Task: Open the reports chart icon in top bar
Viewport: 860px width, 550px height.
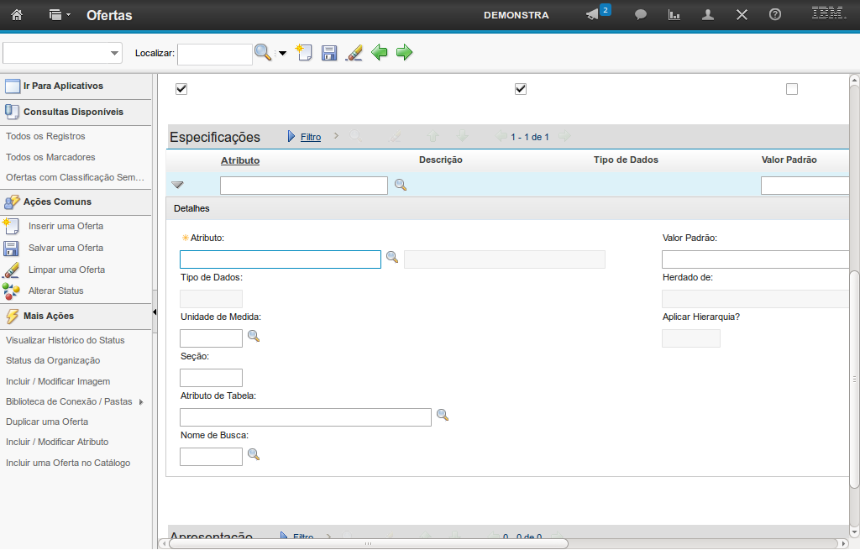Action: pyautogui.click(x=674, y=14)
